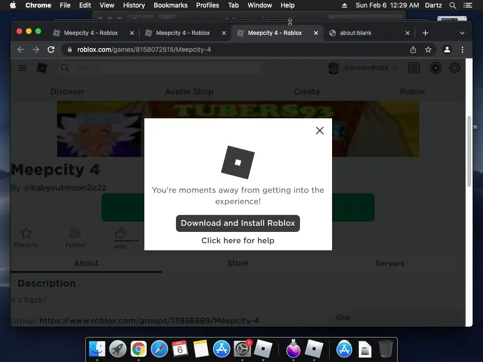
Task: Open Finder from the Dock
Action: point(97,349)
